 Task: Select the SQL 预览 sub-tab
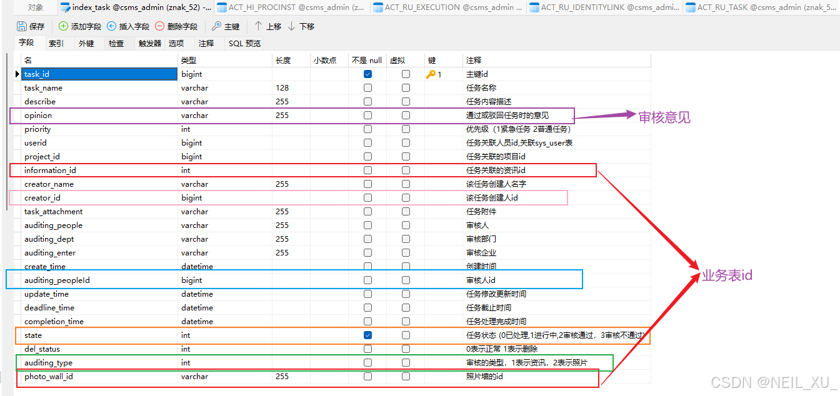tap(244, 43)
